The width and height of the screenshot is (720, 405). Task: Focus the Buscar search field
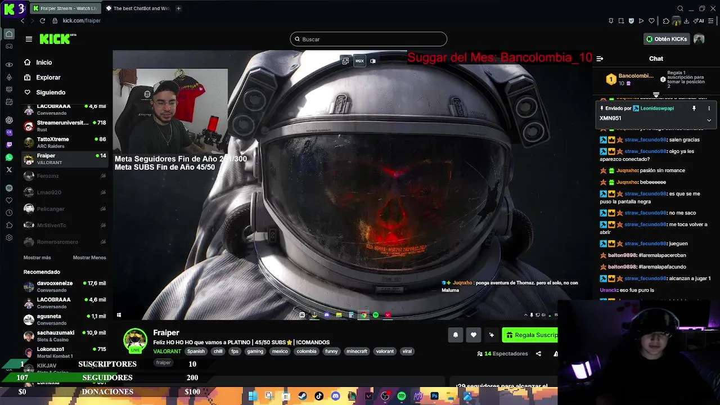click(x=368, y=39)
